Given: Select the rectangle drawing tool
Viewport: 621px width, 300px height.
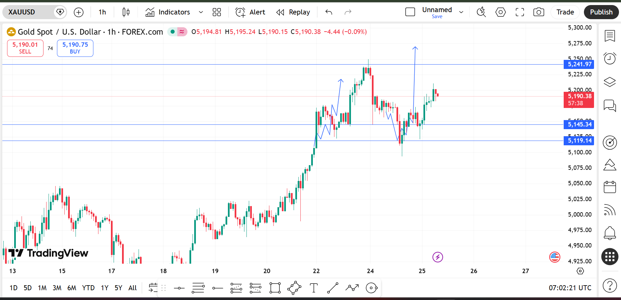Looking at the screenshot, I should pos(275,288).
